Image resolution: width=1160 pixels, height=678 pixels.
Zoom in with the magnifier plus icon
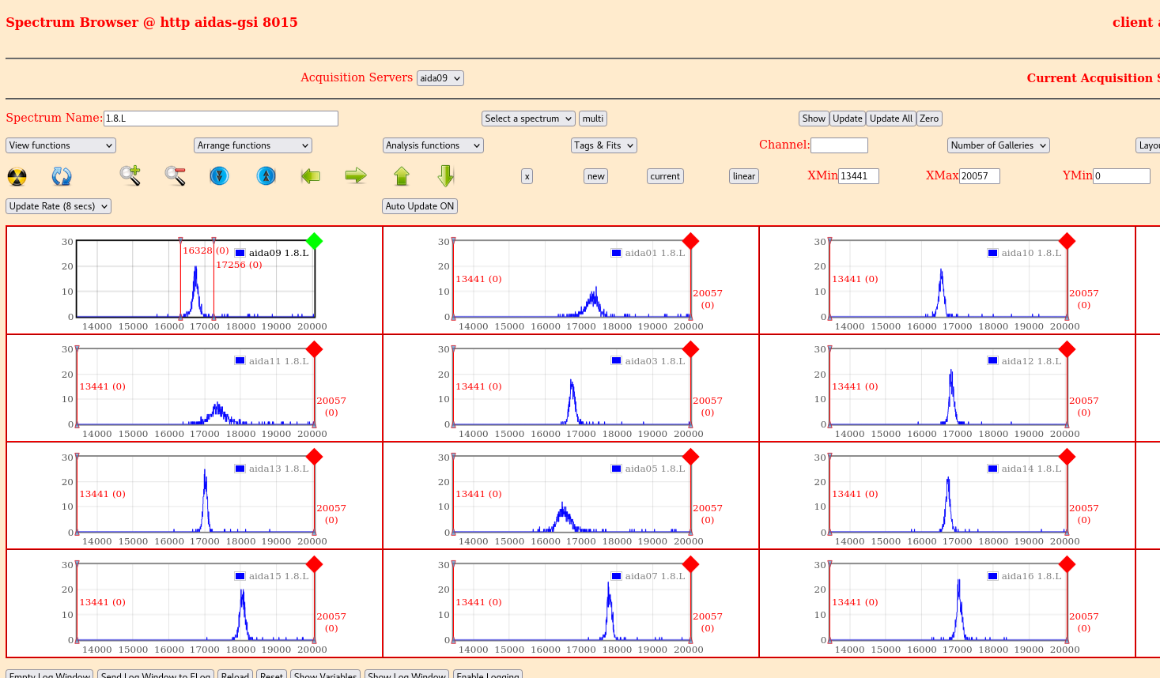(130, 175)
